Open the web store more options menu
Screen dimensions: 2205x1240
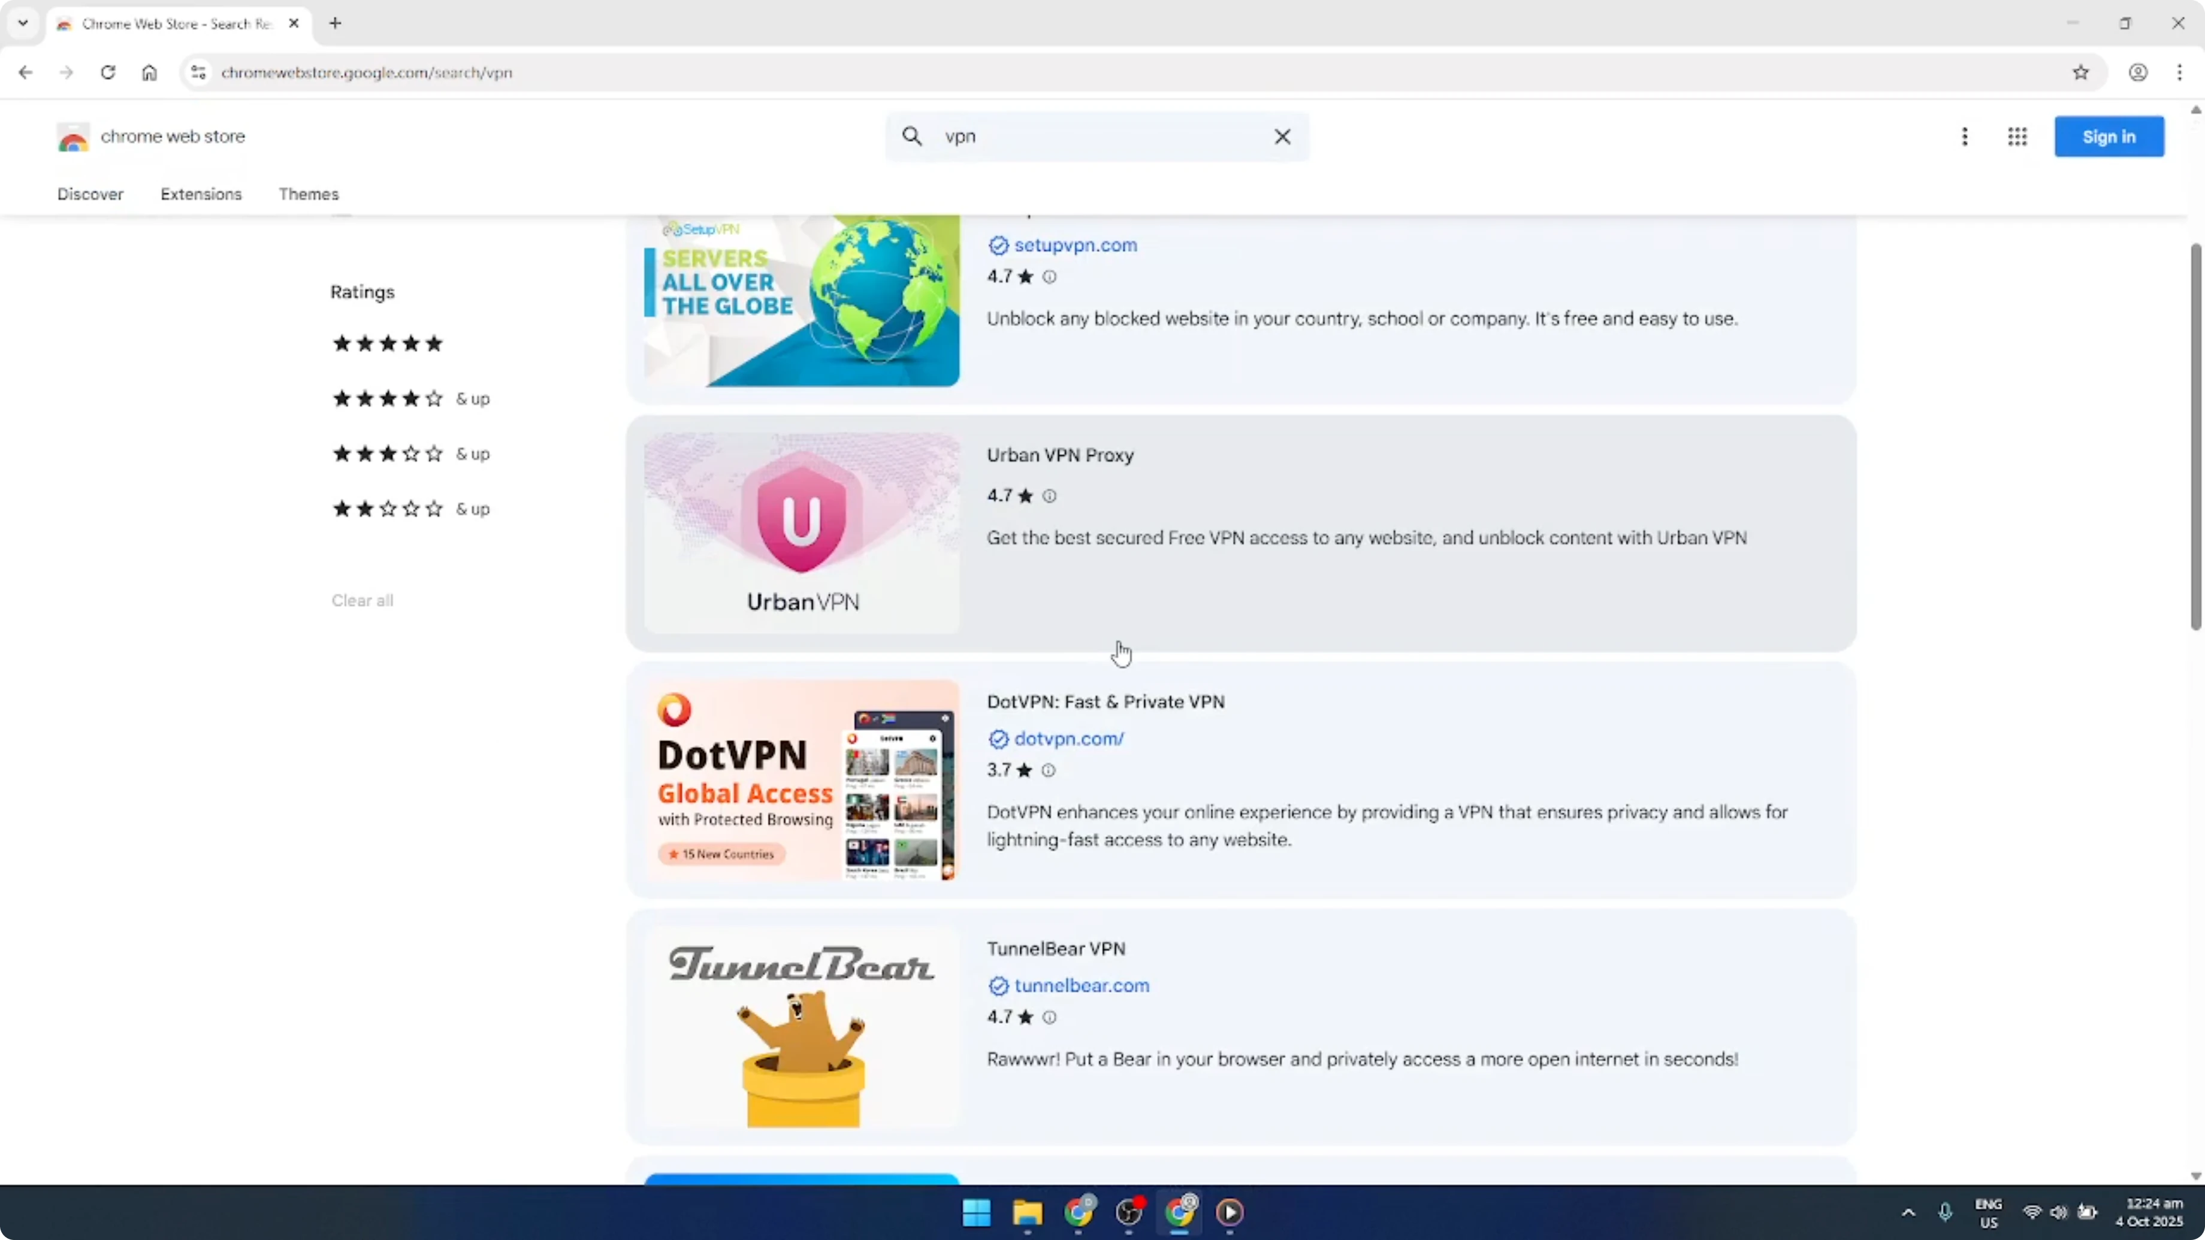click(1965, 137)
